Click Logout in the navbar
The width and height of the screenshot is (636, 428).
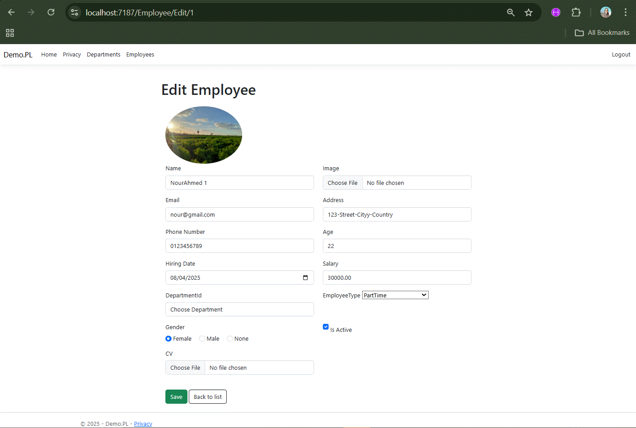point(621,55)
